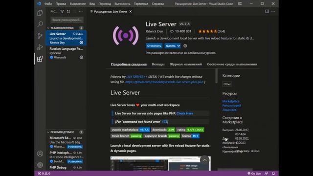This screenshot has width=313, height=176.
Task: Open Source Control view
Action: tap(40, 36)
